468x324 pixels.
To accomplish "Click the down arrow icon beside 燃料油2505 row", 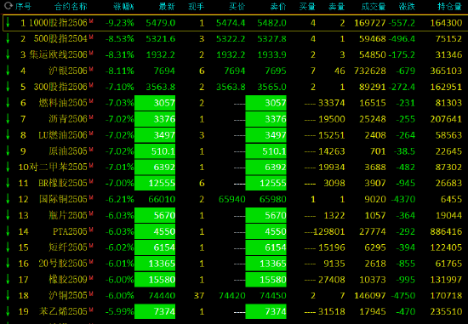I will pos(8,103).
